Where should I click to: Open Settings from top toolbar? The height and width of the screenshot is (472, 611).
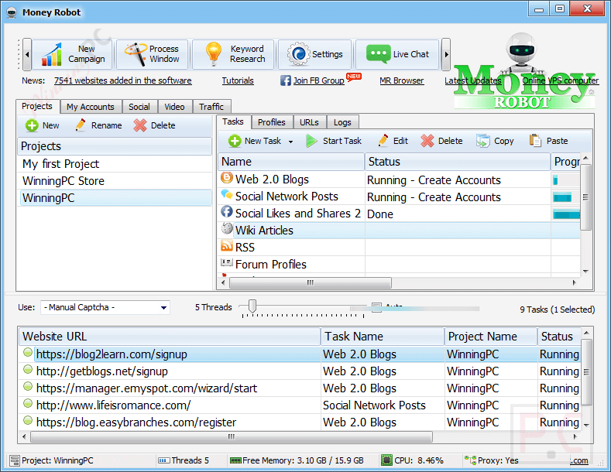click(x=315, y=54)
